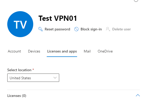Select the Licenses and apps tab
This screenshot has width=142, height=99.
pos(62,51)
